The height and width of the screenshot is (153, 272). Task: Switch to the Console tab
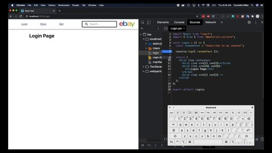pos(179,22)
